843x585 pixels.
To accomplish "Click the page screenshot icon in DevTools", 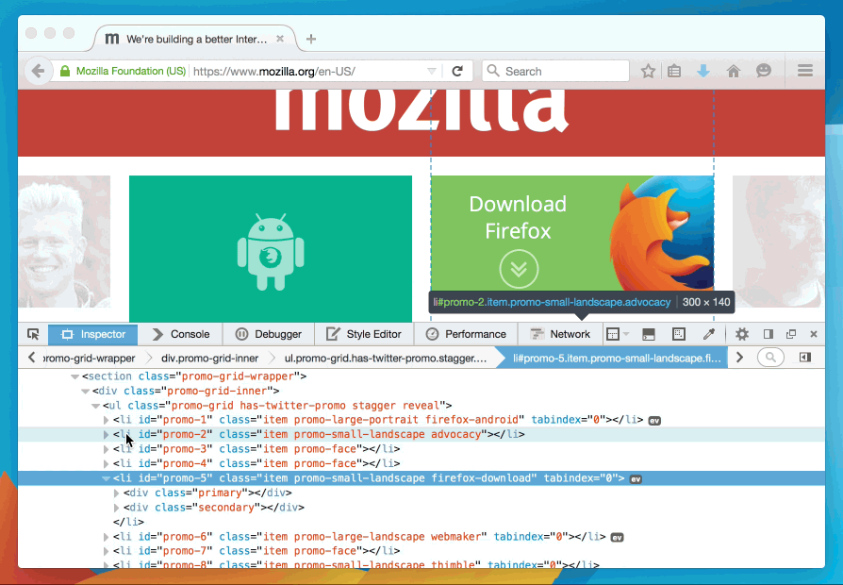I will (x=680, y=334).
